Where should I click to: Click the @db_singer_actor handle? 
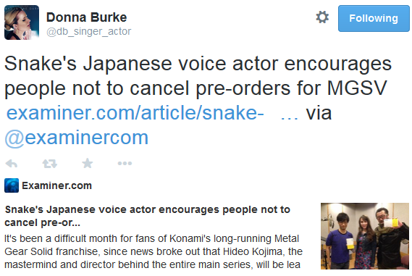[x=88, y=31]
